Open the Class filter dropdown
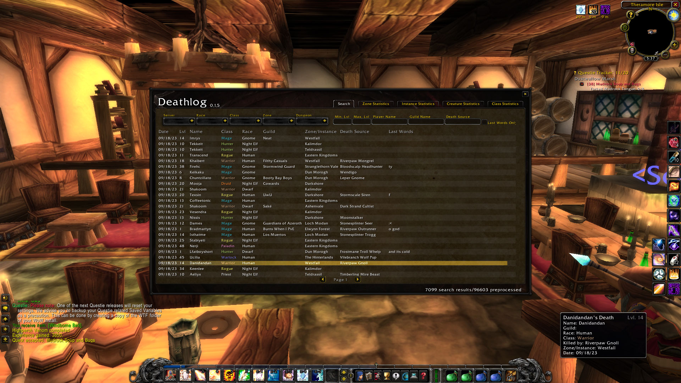Viewport: 681px width, 383px height. (258, 121)
